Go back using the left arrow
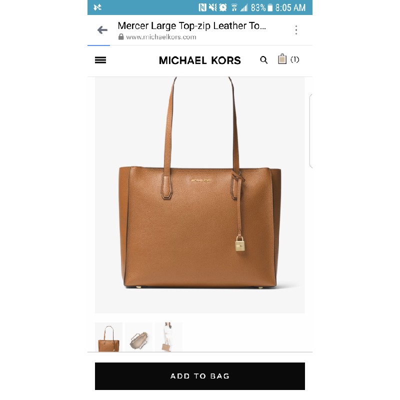The image size is (400, 400). 102,30
